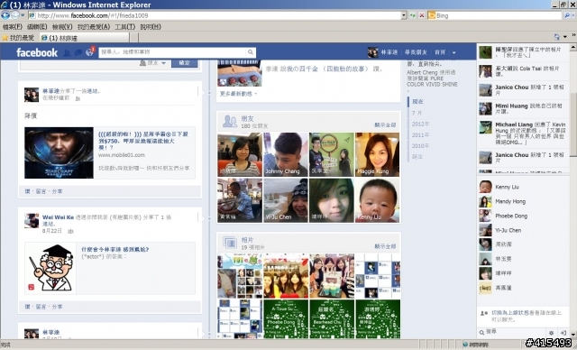
Task: Select the browser tab titled (1) 林菲達
Action: 84,38
